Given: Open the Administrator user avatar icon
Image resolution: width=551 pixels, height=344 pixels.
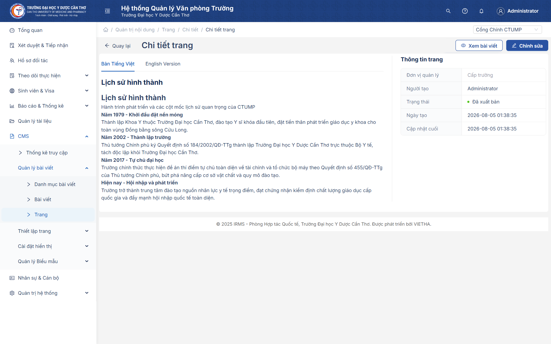Looking at the screenshot, I should [501, 11].
